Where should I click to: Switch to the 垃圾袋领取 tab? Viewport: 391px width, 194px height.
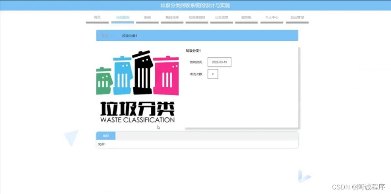[x=197, y=17]
